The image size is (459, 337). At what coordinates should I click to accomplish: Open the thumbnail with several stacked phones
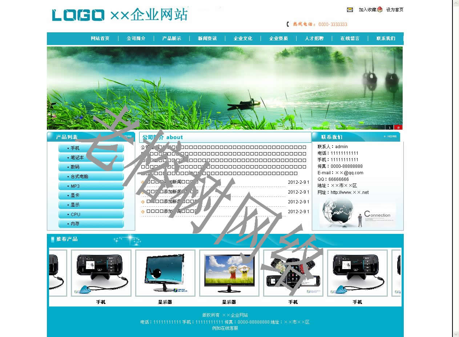click(x=293, y=273)
